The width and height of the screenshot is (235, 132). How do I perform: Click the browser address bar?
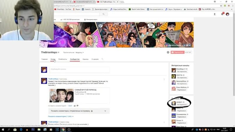point(136,6)
